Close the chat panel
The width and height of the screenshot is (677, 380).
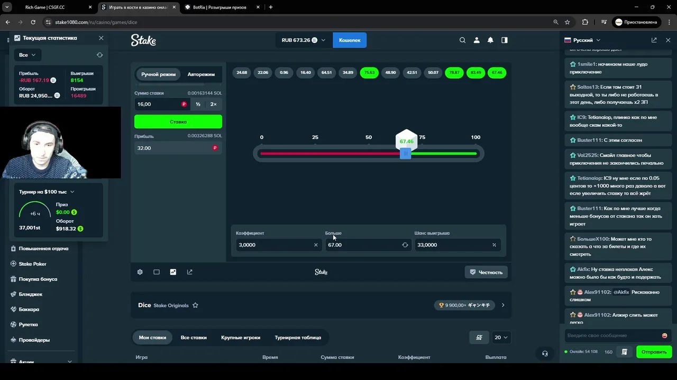point(668,40)
